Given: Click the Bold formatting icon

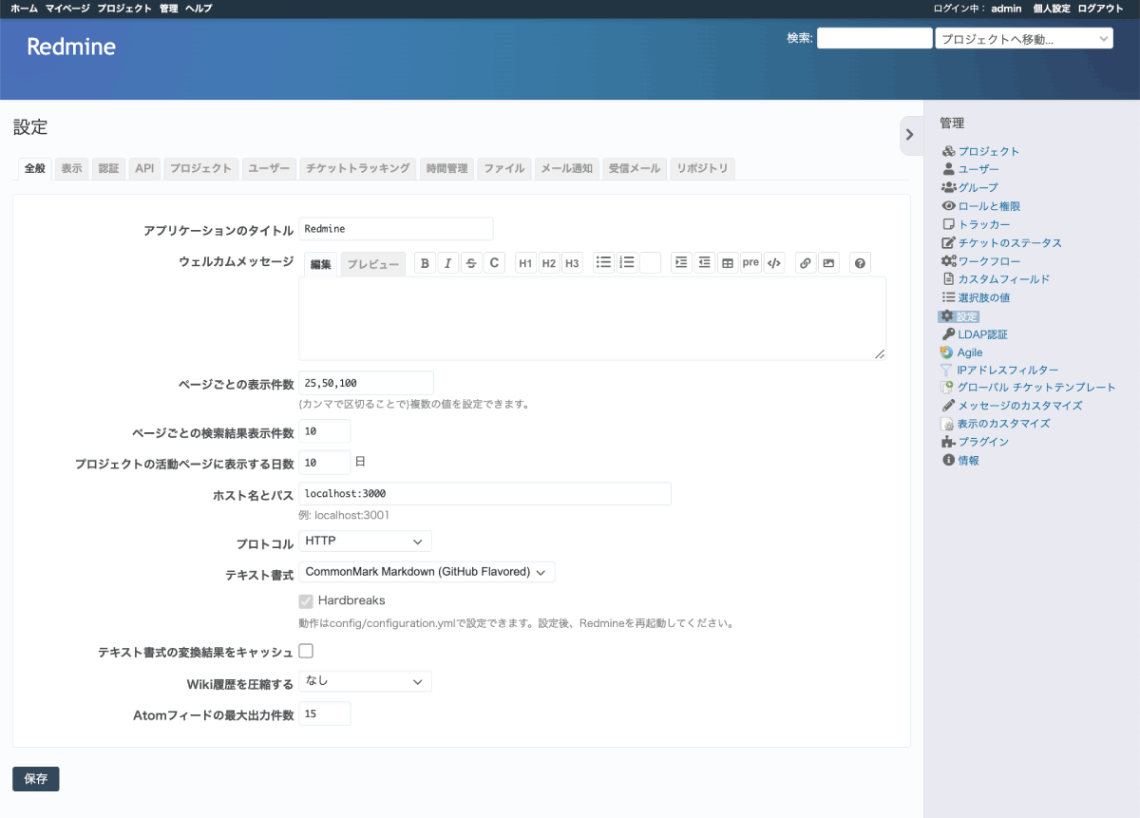Looking at the screenshot, I should [x=425, y=263].
